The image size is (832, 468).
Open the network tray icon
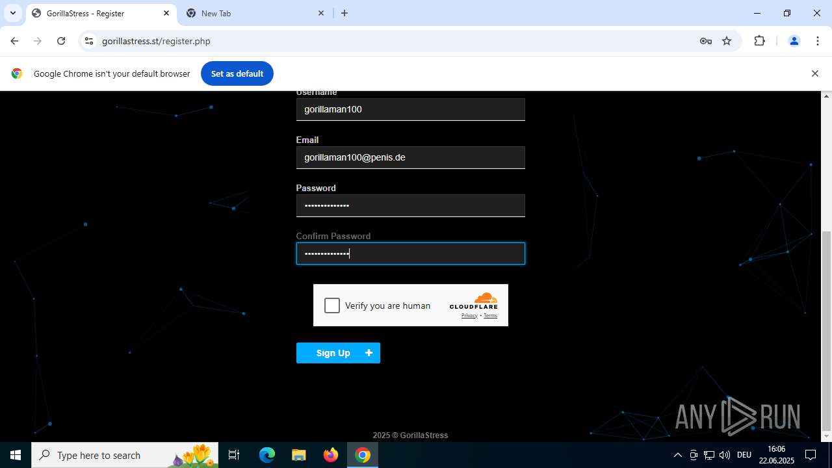coord(709,455)
